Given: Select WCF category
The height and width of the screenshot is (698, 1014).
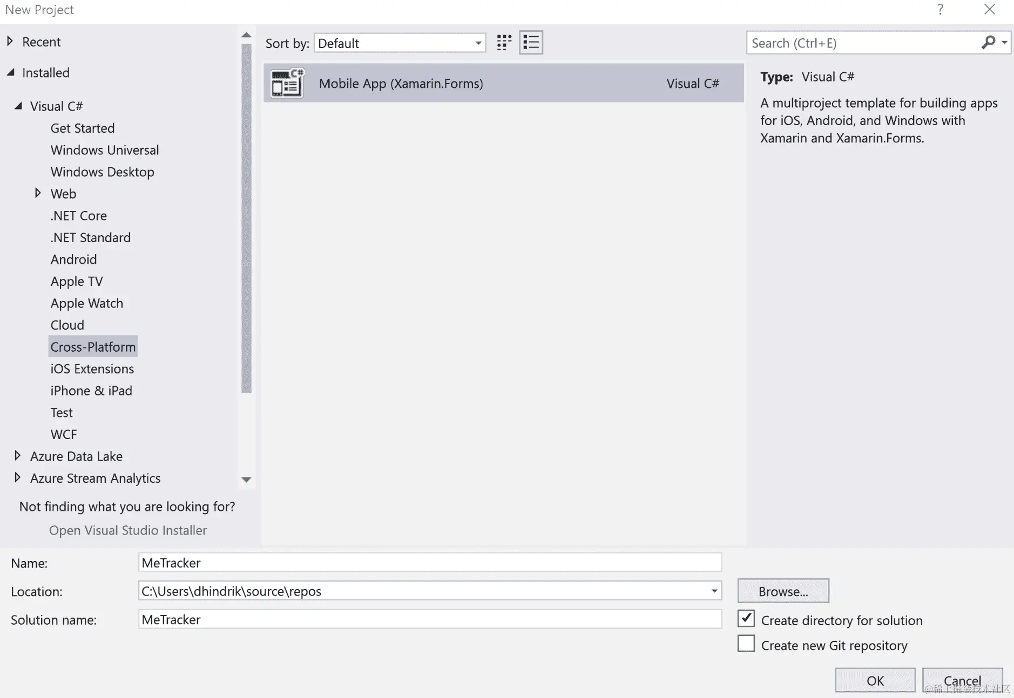Looking at the screenshot, I should (x=64, y=435).
